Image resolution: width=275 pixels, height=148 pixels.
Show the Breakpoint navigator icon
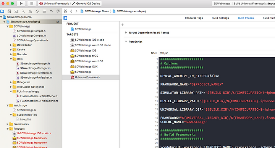pos(51,11)
